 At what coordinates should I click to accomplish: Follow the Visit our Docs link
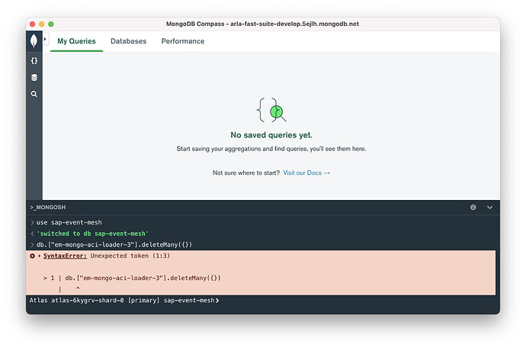pos(306,173)
